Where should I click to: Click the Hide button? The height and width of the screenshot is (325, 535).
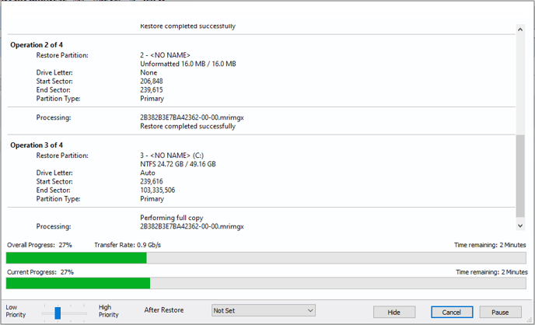click(393, 311)
